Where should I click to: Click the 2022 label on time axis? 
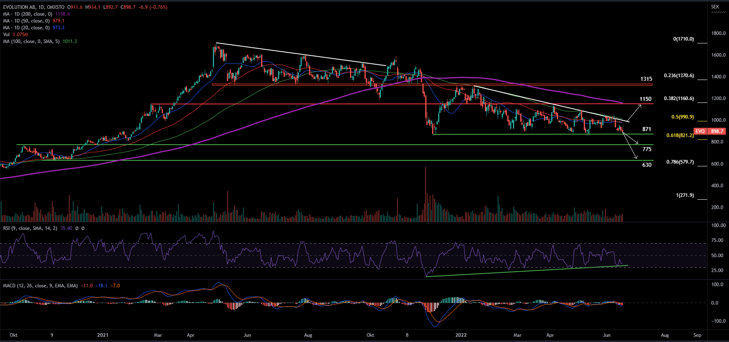(x=461, y=335)
